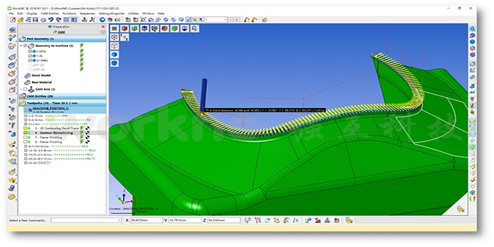
Task: Click the blue tool cylinder in viewport
Action: click(204, 96)
